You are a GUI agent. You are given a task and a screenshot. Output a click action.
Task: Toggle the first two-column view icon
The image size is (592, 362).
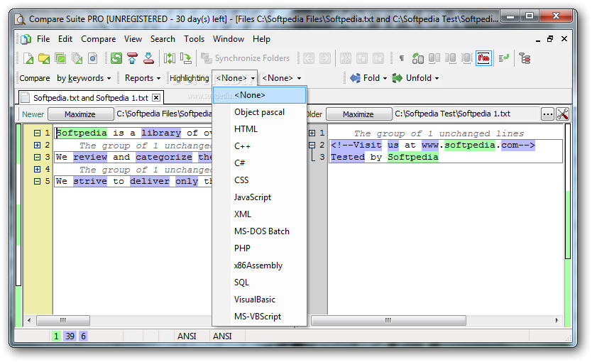434,58
